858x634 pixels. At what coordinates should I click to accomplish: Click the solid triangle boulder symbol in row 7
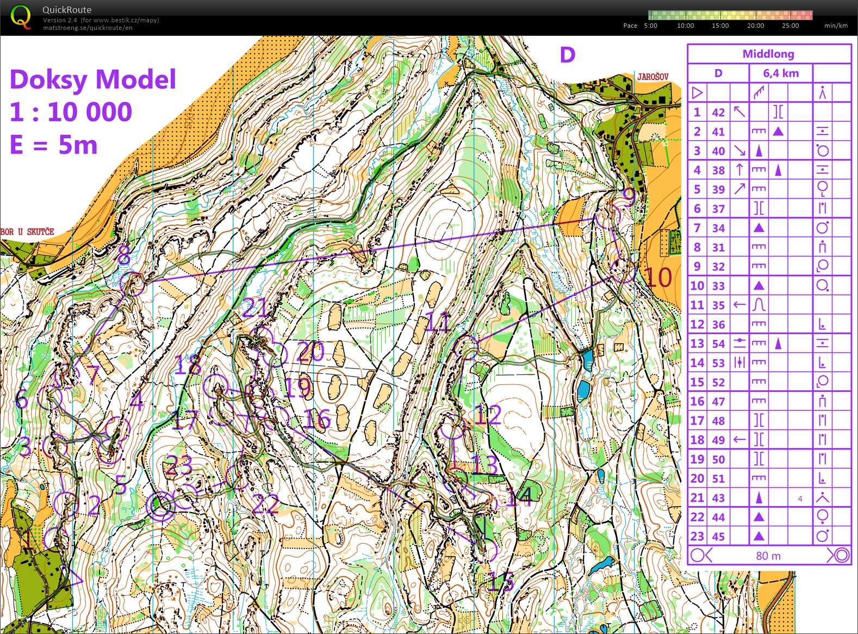pyautogui.click(x=759, y=228)
